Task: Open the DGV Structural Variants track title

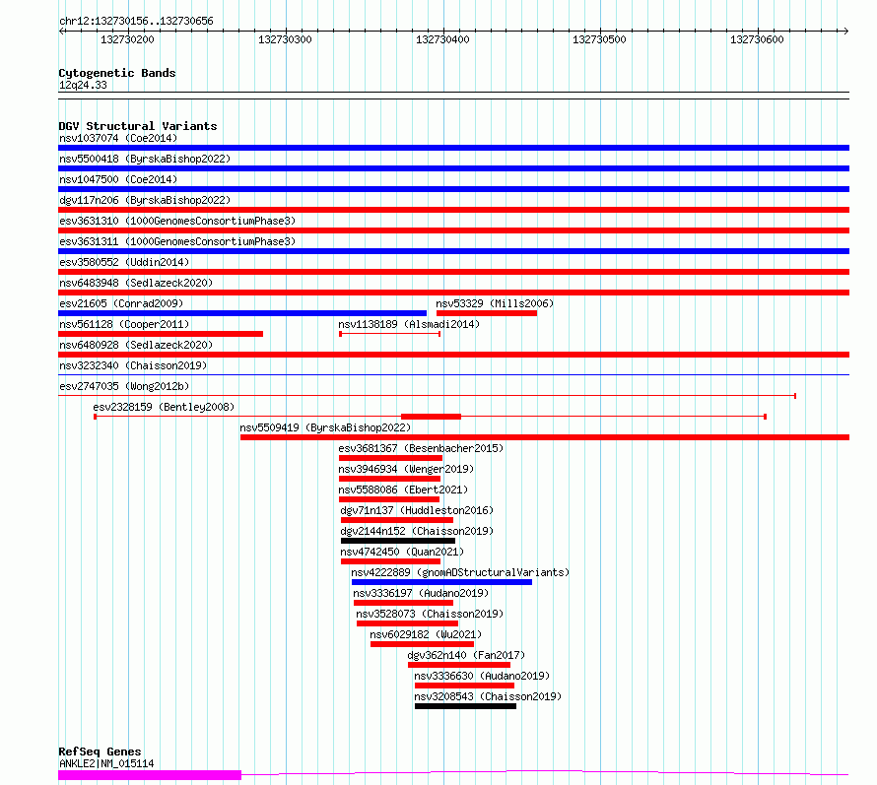Action: pyautogui.click(x=138, y=126)
